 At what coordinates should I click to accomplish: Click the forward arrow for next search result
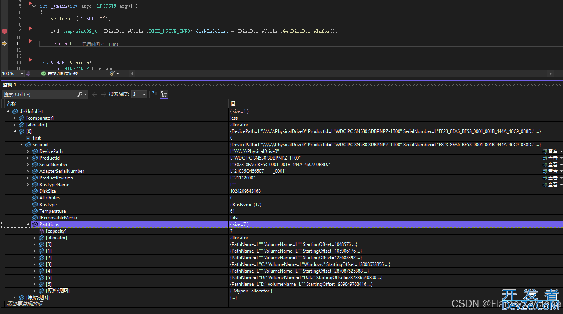click(104, 94)
